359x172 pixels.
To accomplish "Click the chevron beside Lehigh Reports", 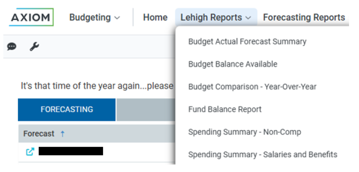I will point(248,18).
